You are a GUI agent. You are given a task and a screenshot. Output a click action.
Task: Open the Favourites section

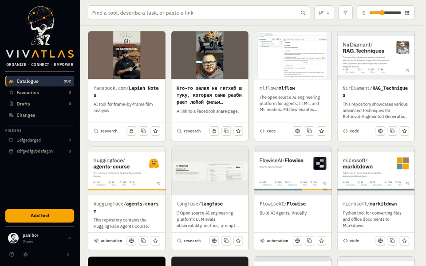[x=39, y=93]
